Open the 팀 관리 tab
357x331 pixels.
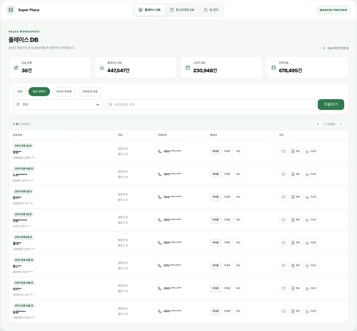(211, 10)
